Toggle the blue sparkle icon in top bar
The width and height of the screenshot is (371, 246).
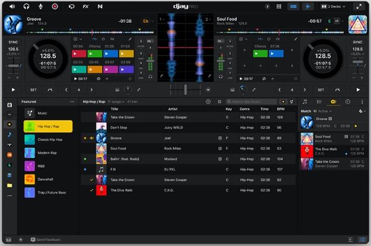pyautogui.click(x=308, y=7)
